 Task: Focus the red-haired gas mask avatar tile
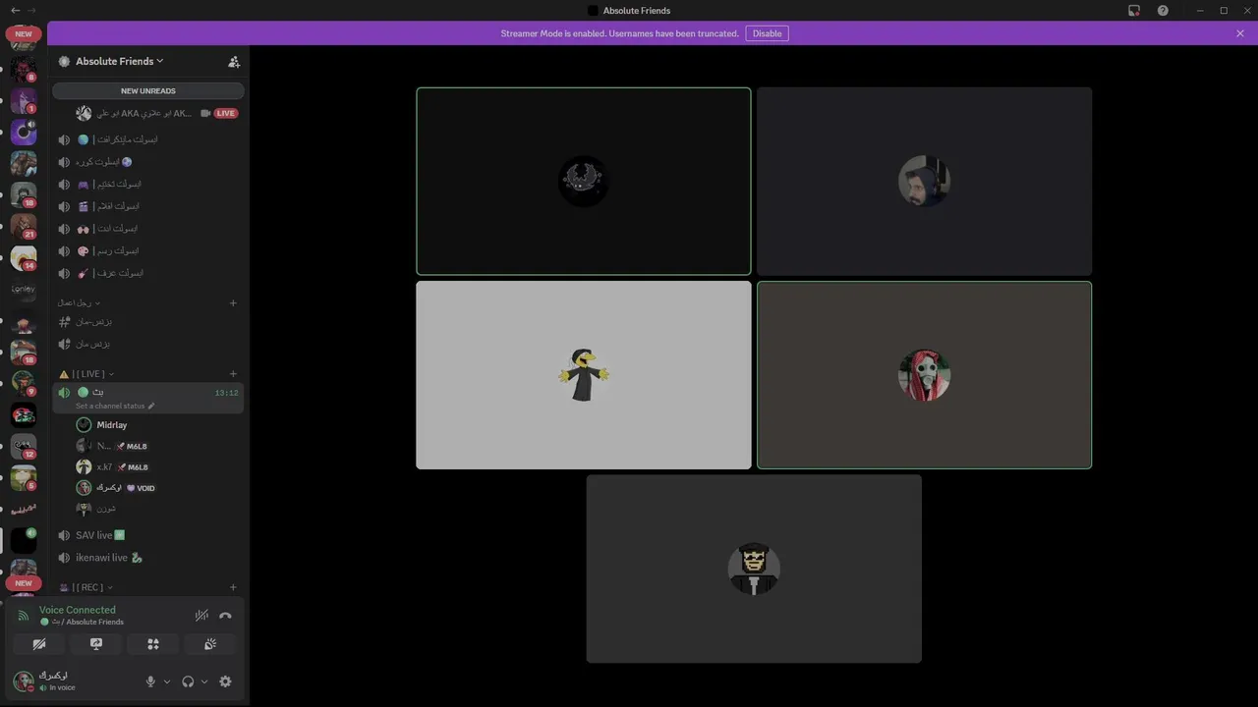point(924,375)
